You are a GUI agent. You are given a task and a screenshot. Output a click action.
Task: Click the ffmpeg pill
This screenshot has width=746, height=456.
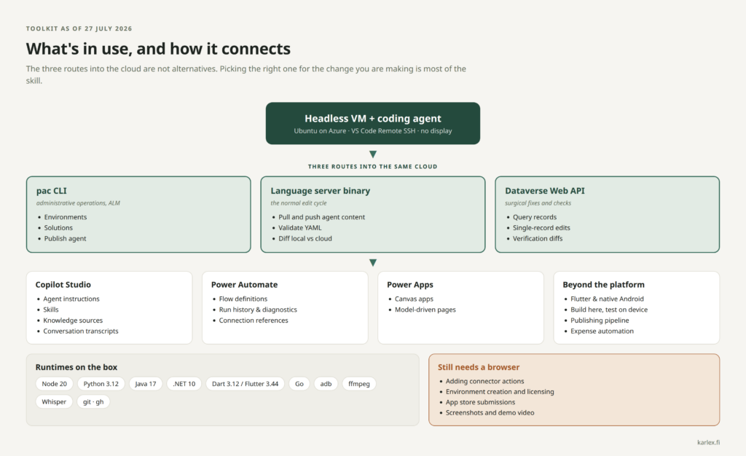click(358, 384)
